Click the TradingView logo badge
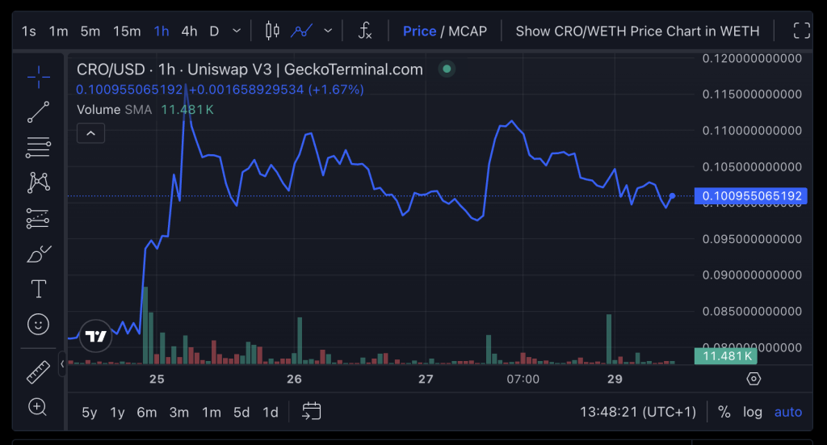The height and width of the screenshot is (445, 827). click(x=95, y=336)
